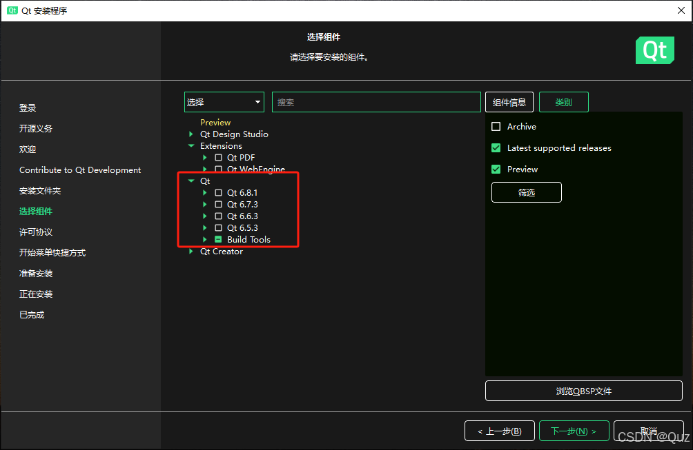The width and height of the screenshot is (693, 450).
Task: Click the 取消 cancel button
Action: [649, 431]
